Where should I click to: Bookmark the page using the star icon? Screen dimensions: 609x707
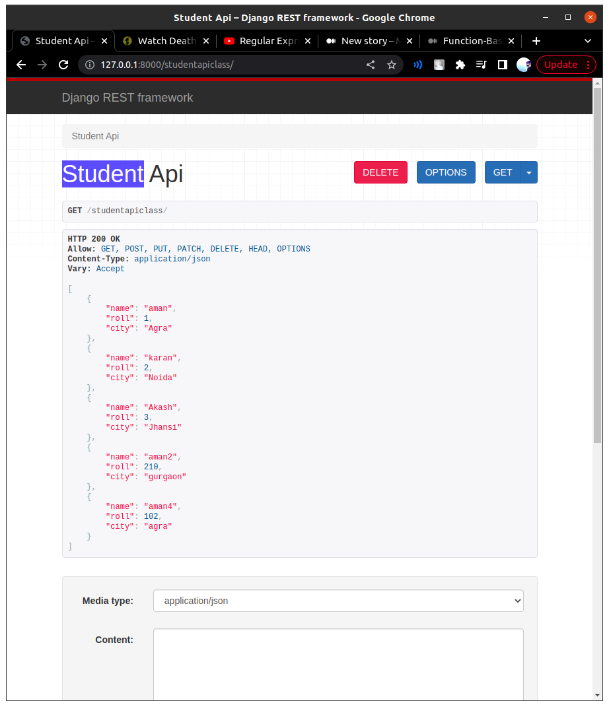tap(392, 65)
